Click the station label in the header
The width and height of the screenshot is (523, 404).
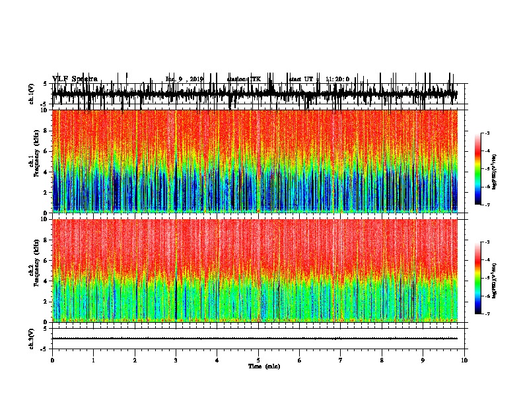click(244, 79)
